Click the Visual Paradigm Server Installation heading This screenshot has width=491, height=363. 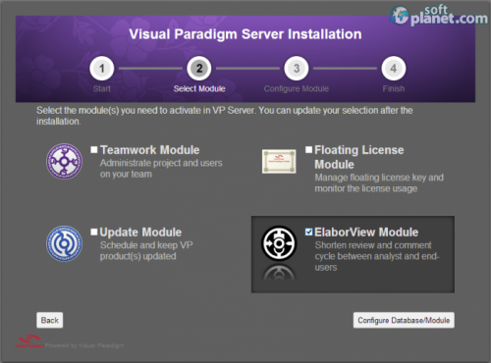coord(245,34)
